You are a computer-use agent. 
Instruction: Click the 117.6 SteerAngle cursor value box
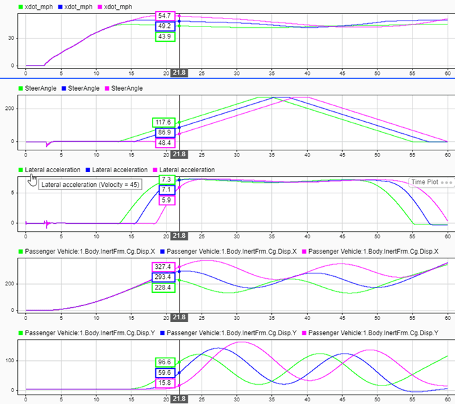click(x=164, y=123)
